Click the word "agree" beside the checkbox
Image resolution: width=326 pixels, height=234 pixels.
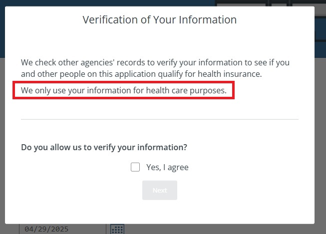click(x=178, y=168)
